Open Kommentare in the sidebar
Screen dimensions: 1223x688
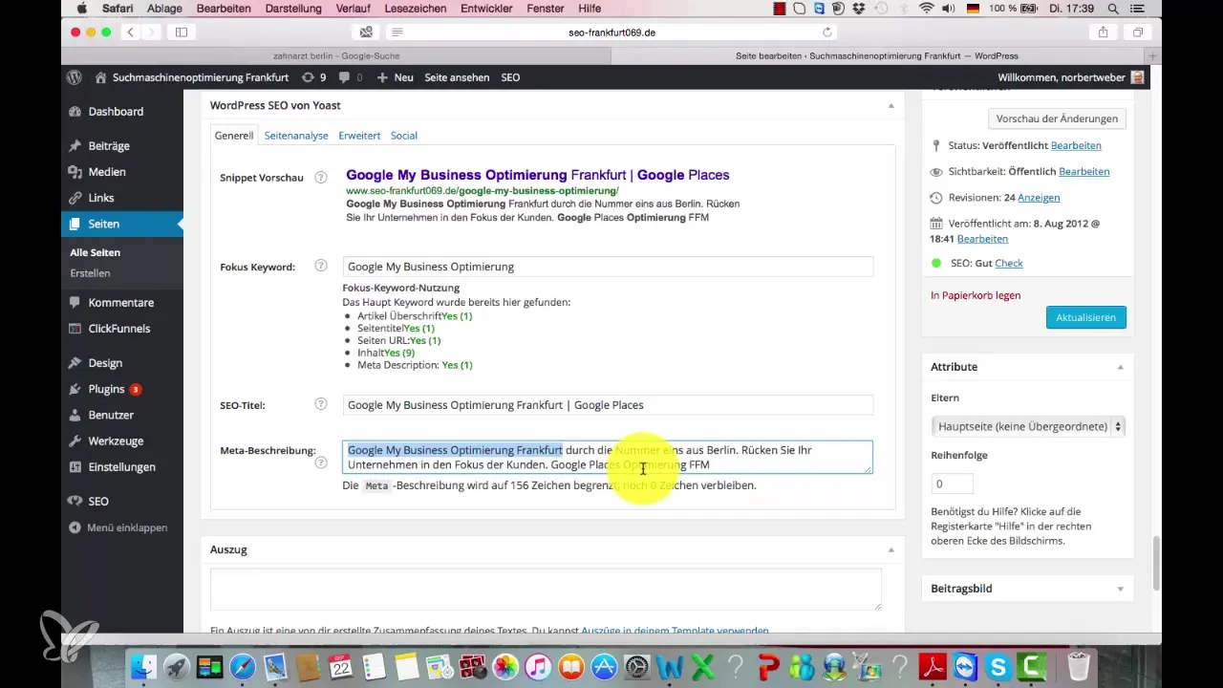click(120, 303)
